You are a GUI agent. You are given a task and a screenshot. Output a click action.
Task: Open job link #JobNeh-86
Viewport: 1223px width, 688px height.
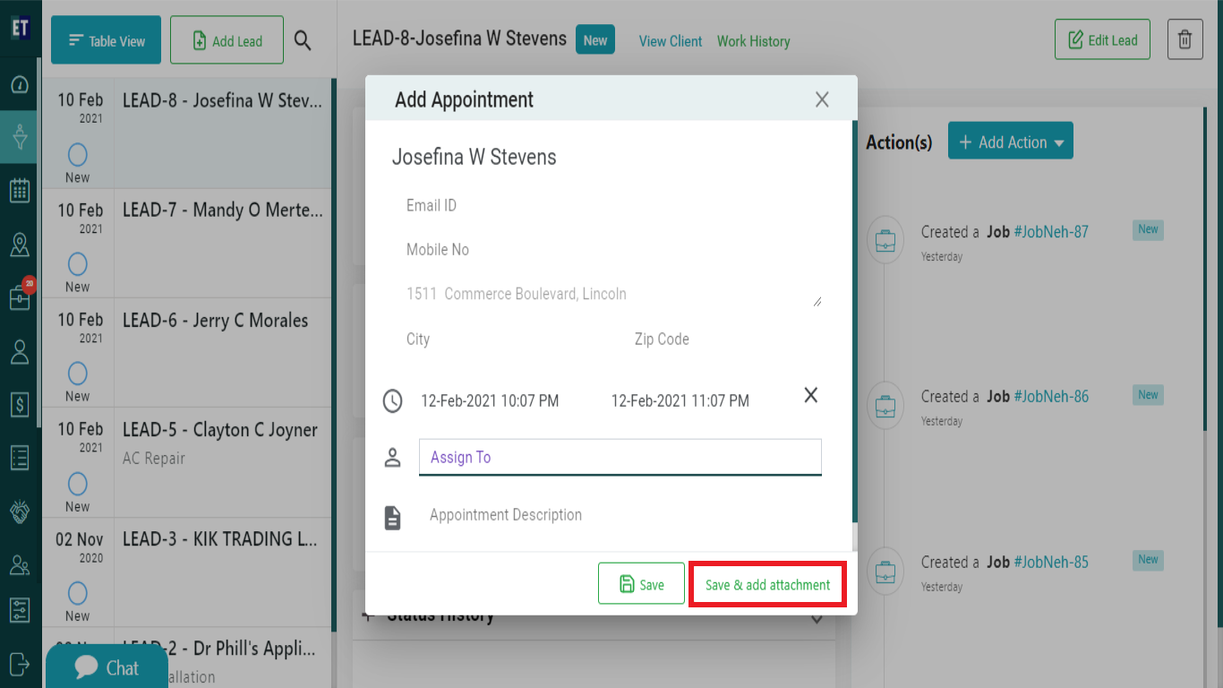(1051, 397)
